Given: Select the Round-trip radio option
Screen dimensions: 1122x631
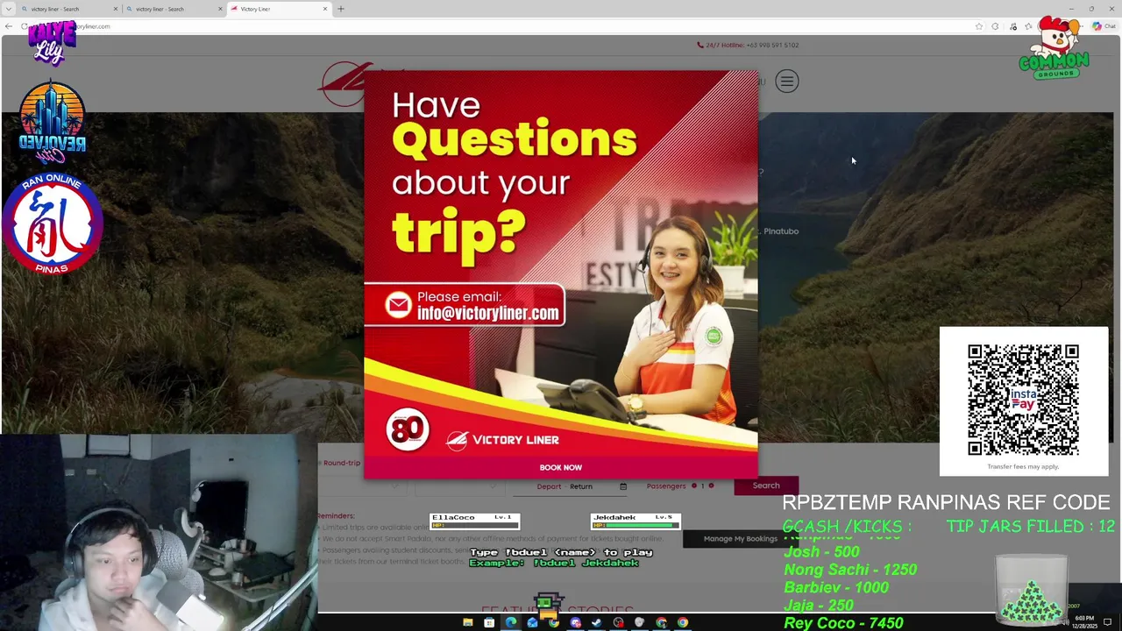Looking at the screenshot, I should [341, 463].
